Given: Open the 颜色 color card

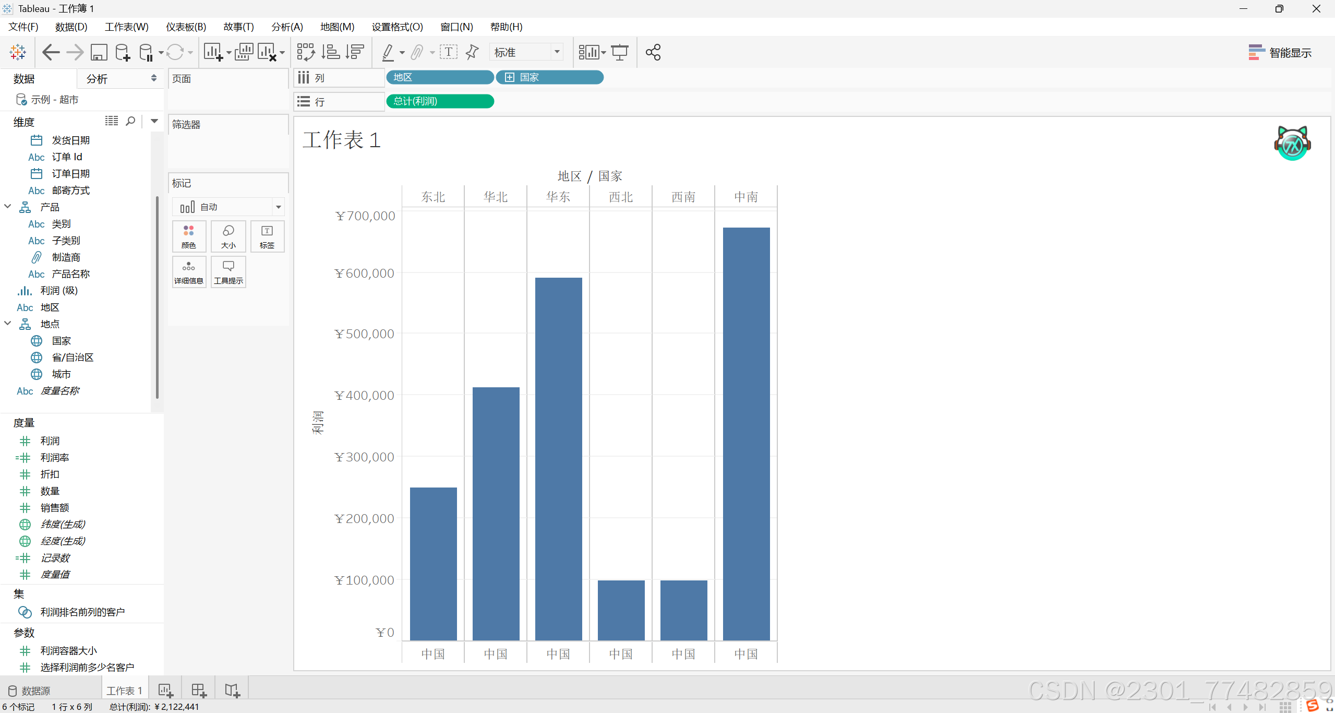Looking at the screenshot, I should (x=189, y=236).
